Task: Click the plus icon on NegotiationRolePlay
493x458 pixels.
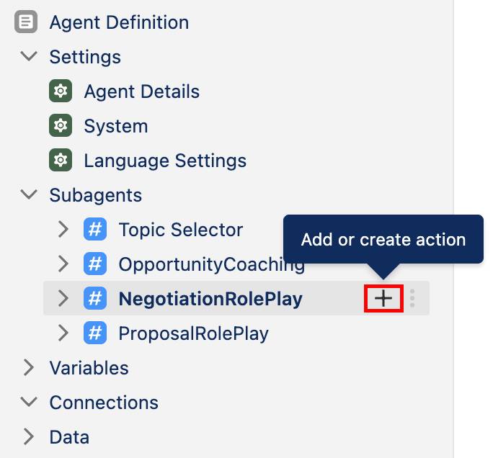Action: click(x=383, y=298)
